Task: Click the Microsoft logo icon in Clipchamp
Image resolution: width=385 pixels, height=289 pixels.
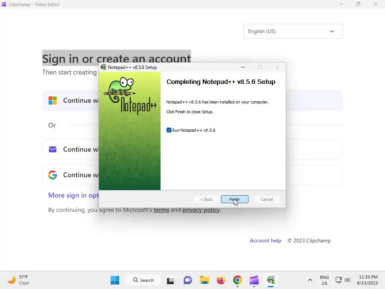Action: pyautogui.click(x=53, y=100)
